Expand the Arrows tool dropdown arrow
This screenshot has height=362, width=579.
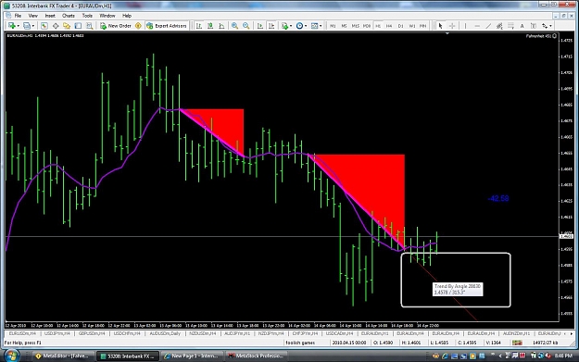coord(550,26)
